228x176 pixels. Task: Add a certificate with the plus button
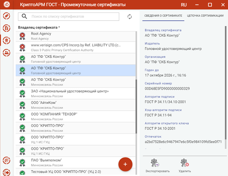[125, 164]
